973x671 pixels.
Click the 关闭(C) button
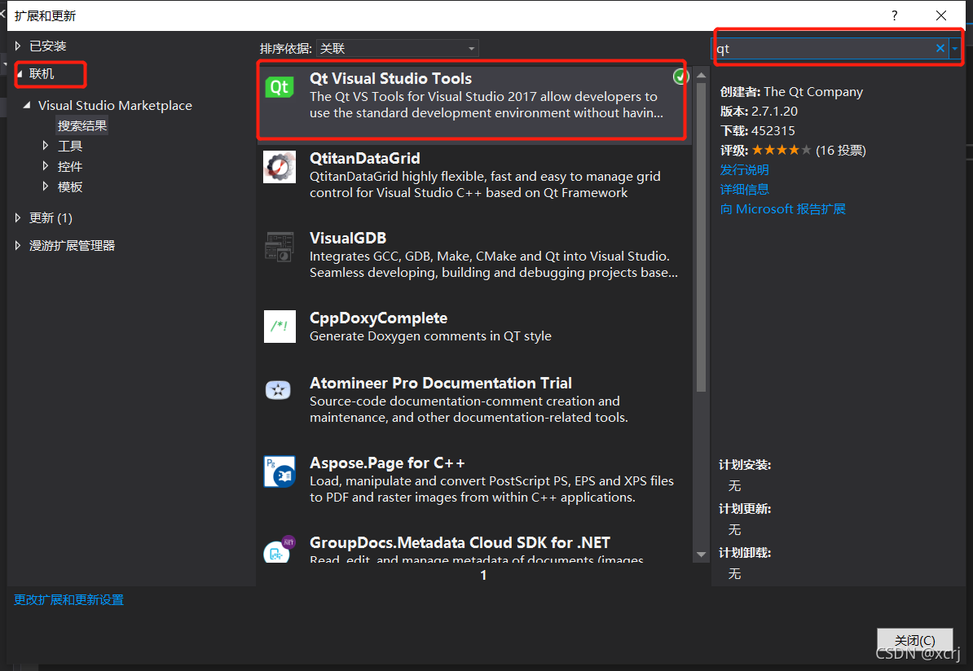coord(914,640)
